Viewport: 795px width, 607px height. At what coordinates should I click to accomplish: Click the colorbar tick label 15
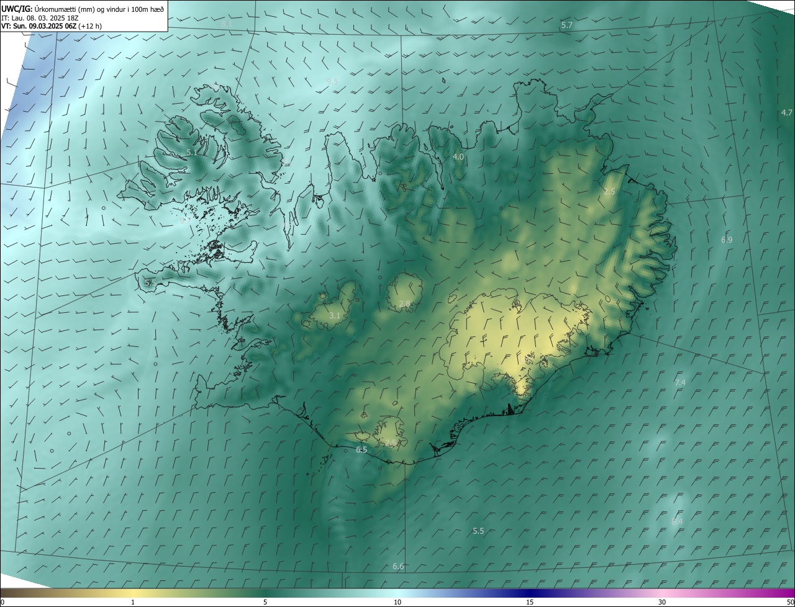pos(530,602)
